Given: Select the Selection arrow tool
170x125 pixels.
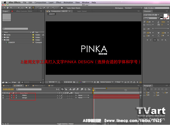Looking at the screenshot, I should tap(4, 8).
